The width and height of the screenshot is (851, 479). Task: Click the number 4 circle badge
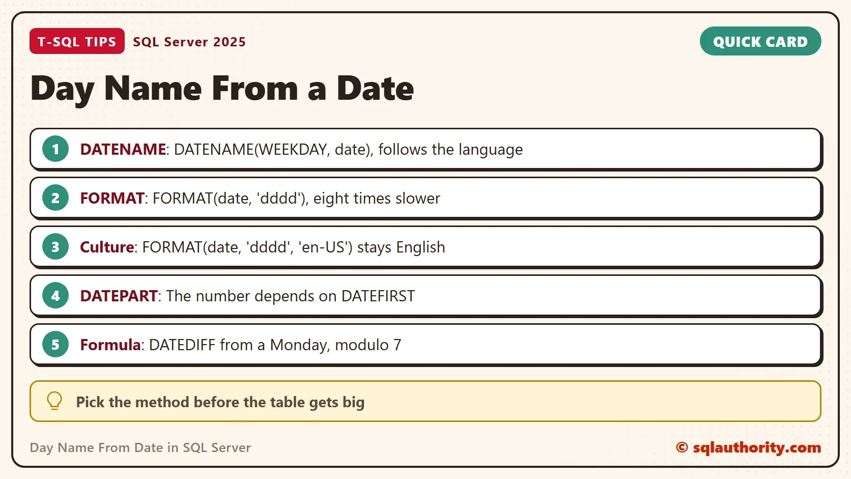55,296
